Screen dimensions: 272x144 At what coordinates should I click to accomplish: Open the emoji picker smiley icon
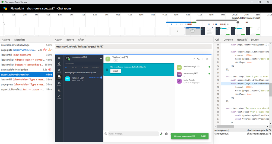(x=106, y=134)
